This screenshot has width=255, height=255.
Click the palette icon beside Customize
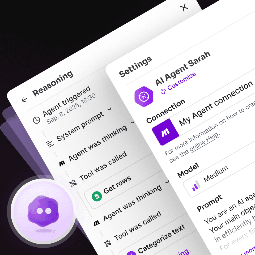coord(163,91)
